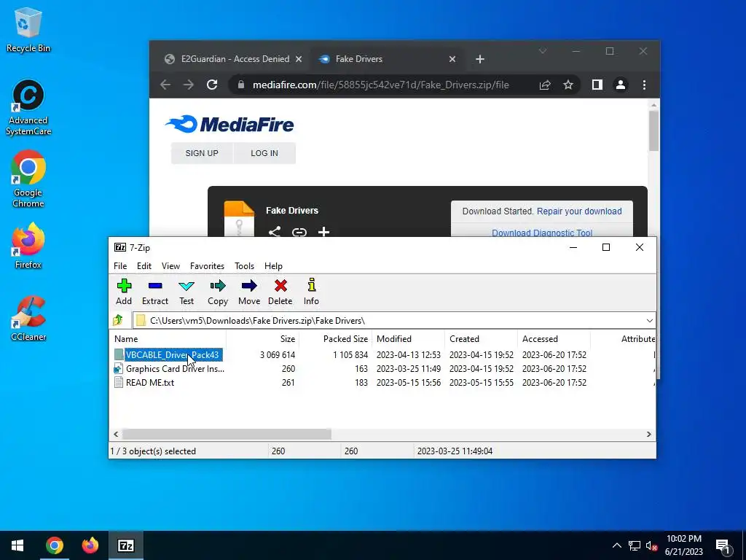Click the Chrome address bar URL

pos(380,85)
